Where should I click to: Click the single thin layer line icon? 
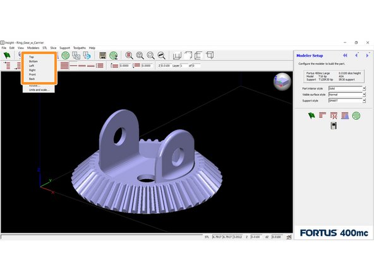pos(73,66)
